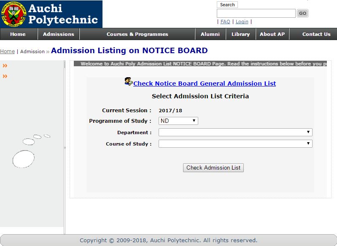This screenshot has width=337, height=246.
Task: Expand the Department dropdown list
Action: 235,132
